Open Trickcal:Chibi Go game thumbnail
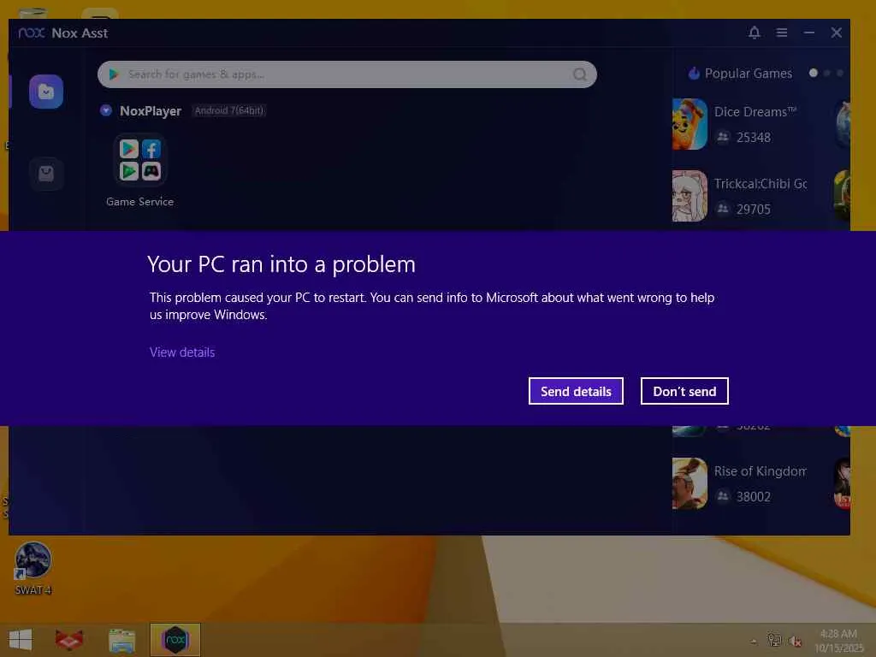The width and height of the screenshot is (876, 657). 690,196
